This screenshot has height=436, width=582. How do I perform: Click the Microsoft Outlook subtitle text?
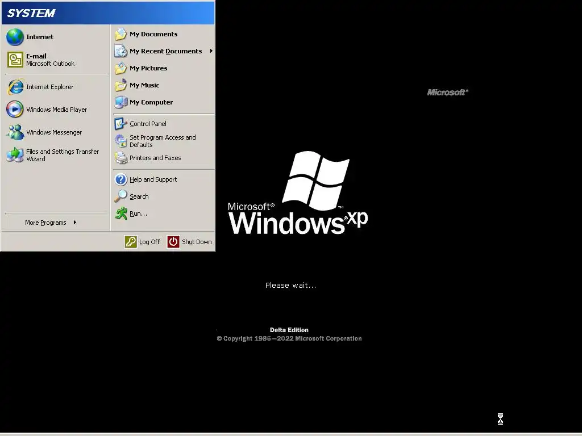(x=50, y=64)
